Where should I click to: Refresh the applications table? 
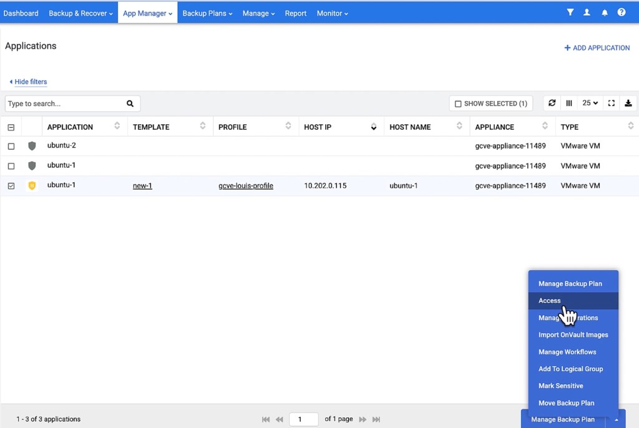552,104
